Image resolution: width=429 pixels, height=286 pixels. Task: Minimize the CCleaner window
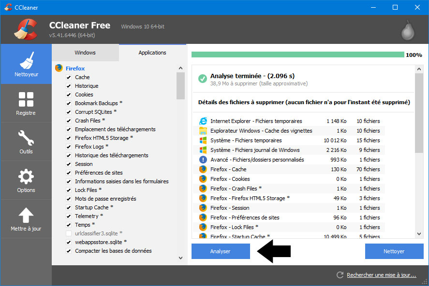(x=373, y=7)
